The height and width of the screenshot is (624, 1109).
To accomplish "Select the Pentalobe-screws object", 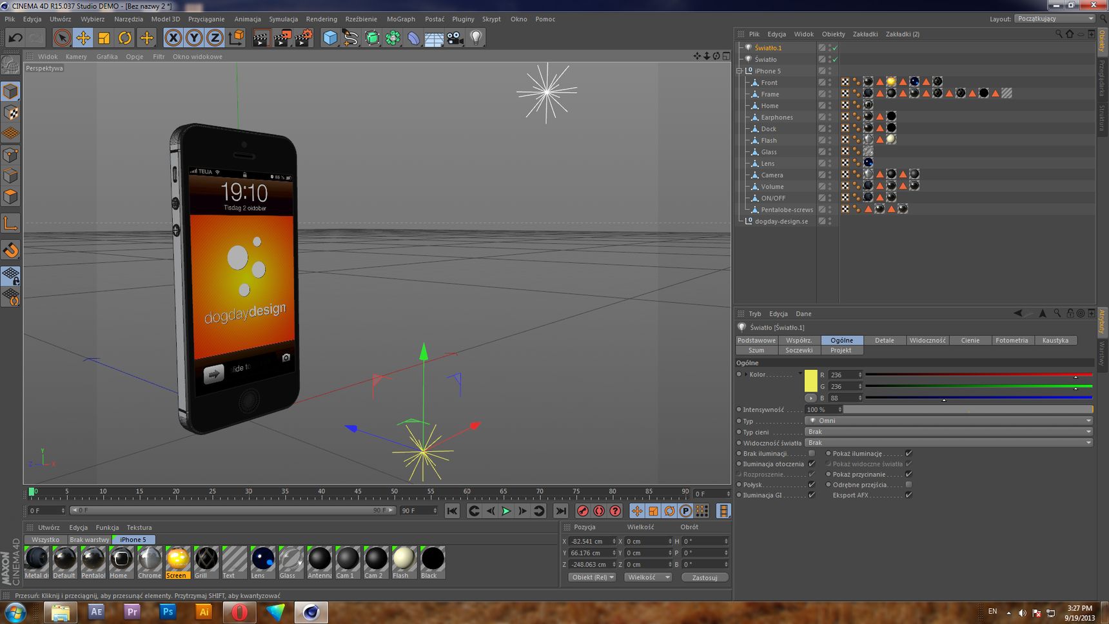I will 787,210.
